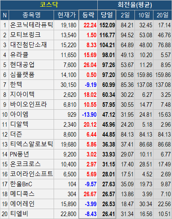Click the 22.24 change value

(x=90, y=25)
